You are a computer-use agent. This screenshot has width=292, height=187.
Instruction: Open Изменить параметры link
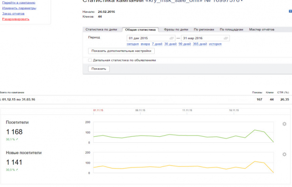(x=18, y=8)
